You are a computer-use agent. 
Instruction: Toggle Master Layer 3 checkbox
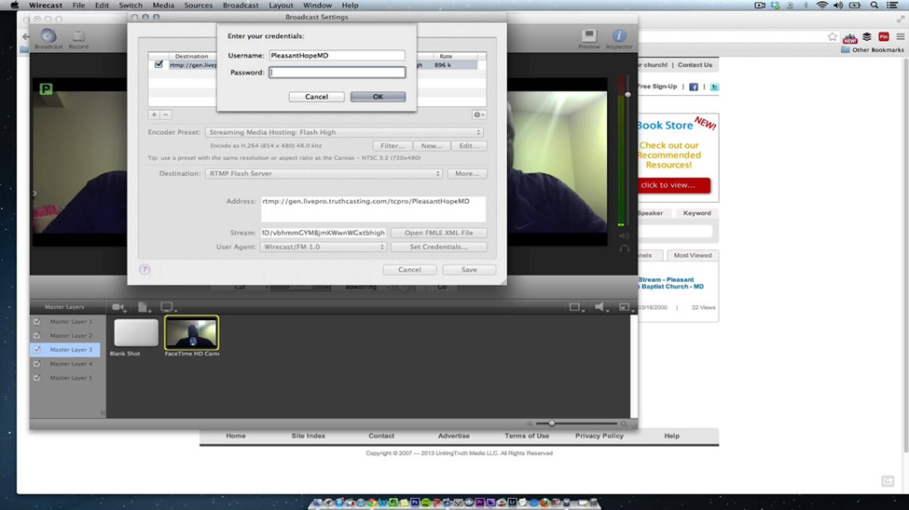coord(37,350)
